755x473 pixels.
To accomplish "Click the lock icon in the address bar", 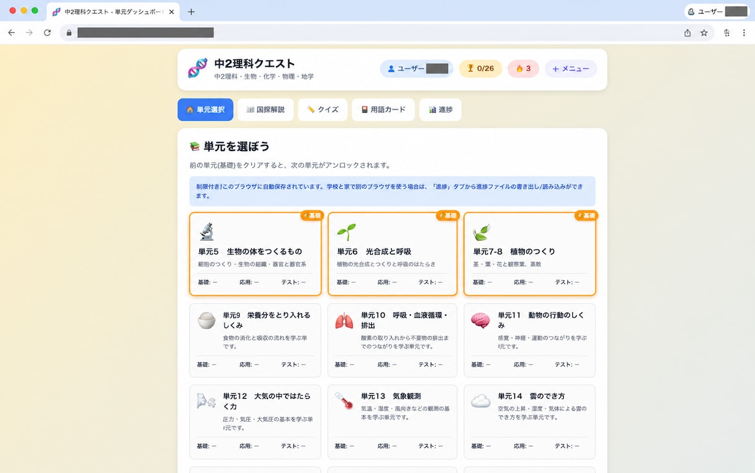I will click(69, 33).
